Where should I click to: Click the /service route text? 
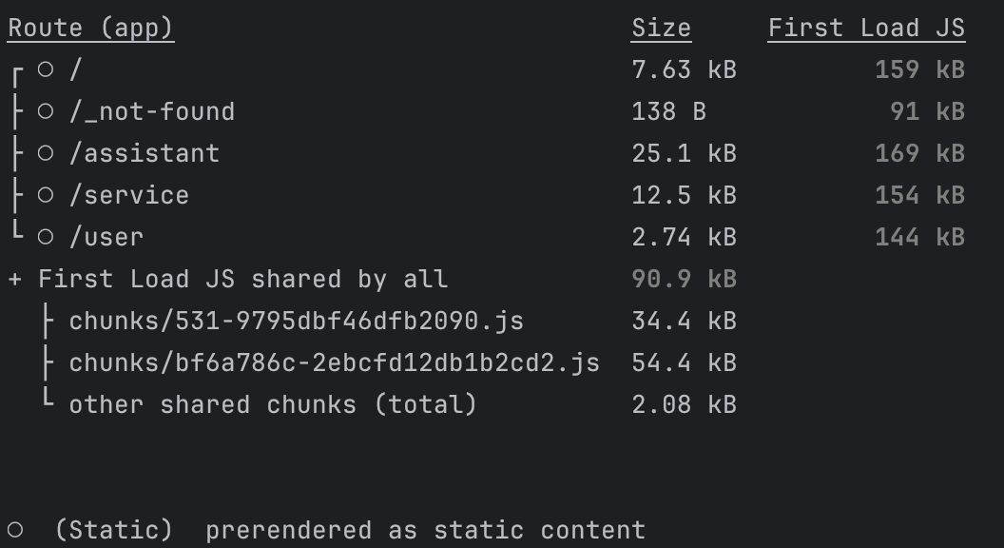(128, 195)
